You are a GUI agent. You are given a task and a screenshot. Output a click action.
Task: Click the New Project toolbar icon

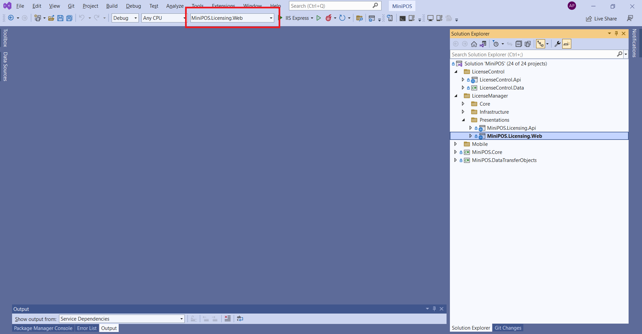coord(38,18)
